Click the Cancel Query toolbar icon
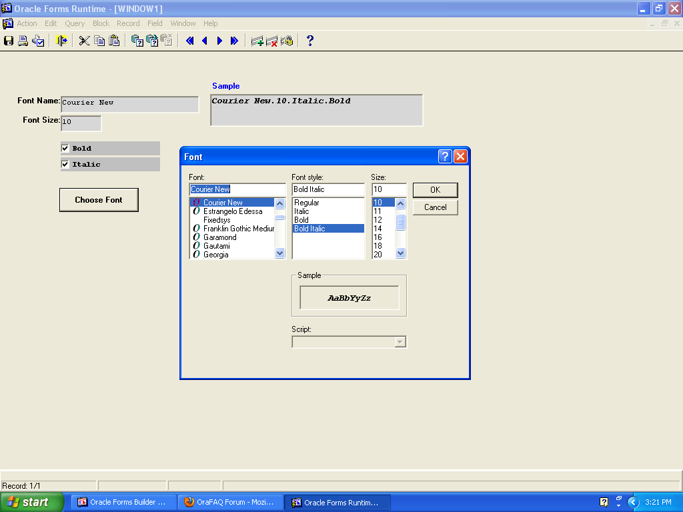This screenshot has width=683, height=512. tap(167, 41)
